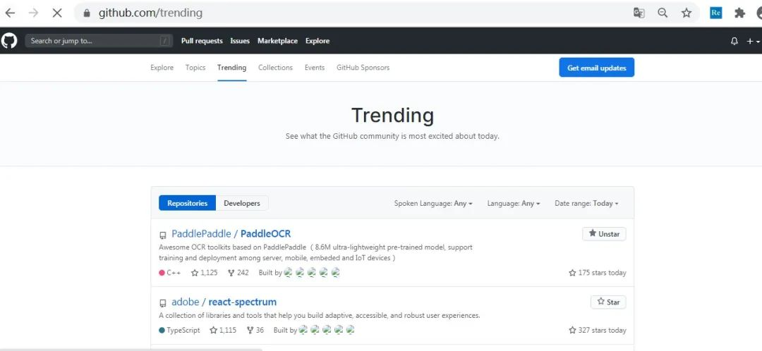The width and height of the screenshot is (762, 351).
Task: Click the zoom magnifier icon in address bar
Action: 663,13
